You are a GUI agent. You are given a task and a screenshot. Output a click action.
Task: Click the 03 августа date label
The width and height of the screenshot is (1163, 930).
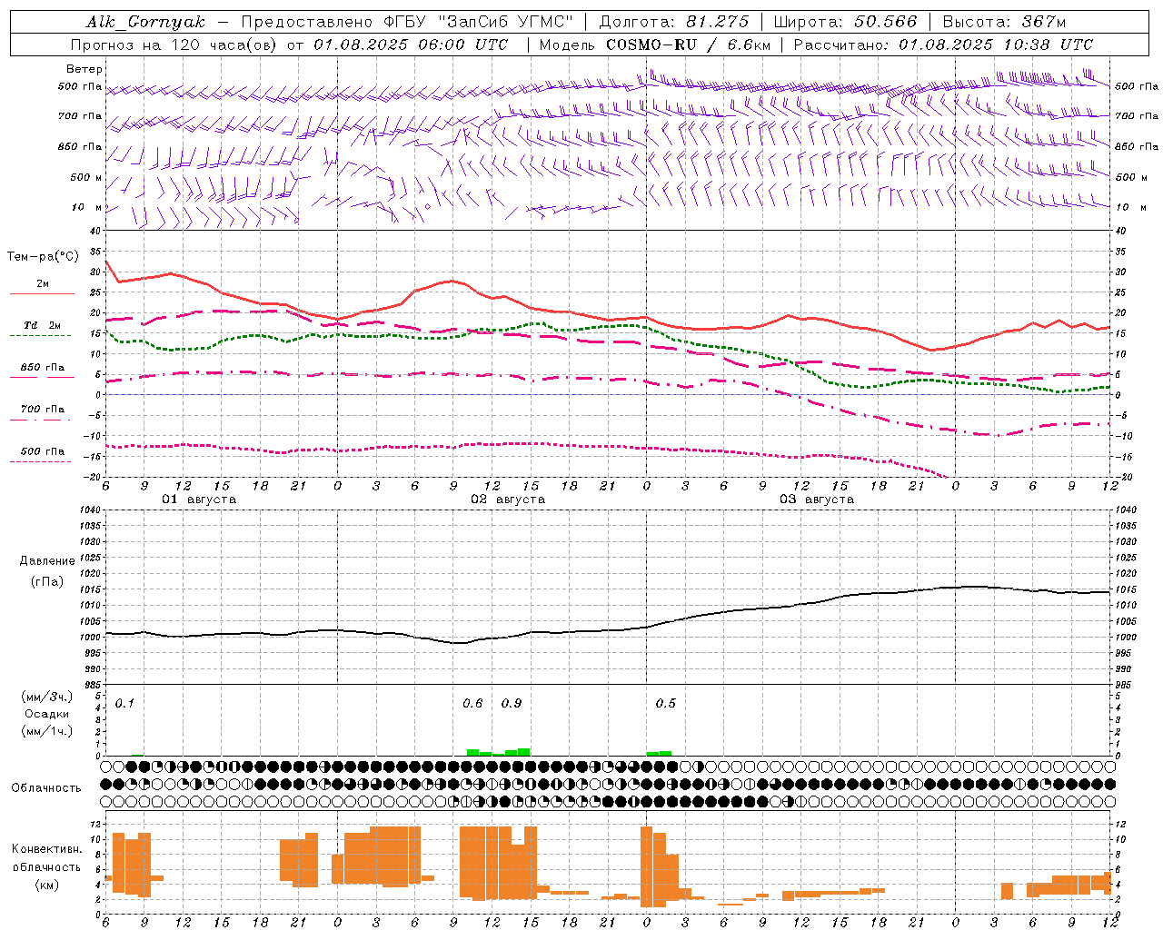tap(817, 500)
